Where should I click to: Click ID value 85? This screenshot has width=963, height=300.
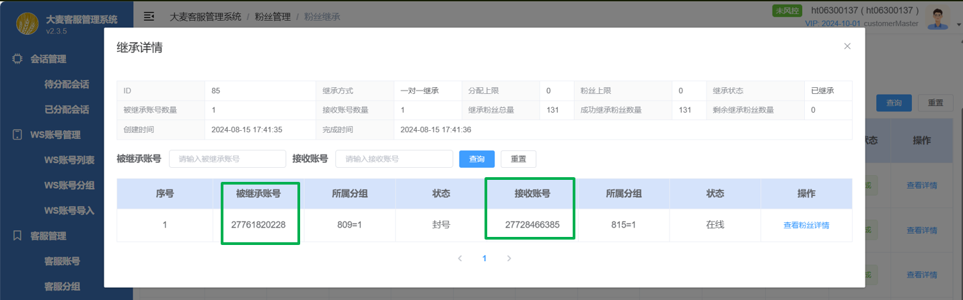point(216,91)
